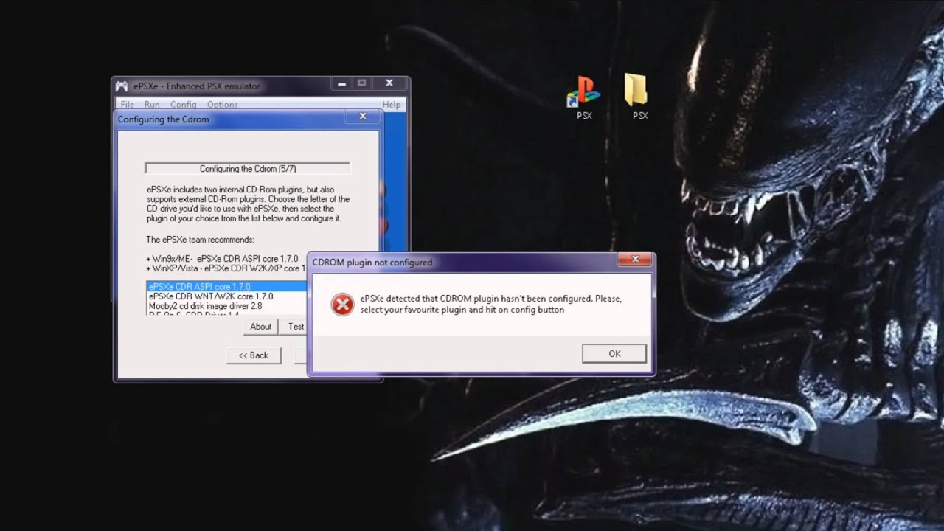Screen dimensions: 944x531
Task: Close the CDROM plugin not configured dialog
Action: 635,259
